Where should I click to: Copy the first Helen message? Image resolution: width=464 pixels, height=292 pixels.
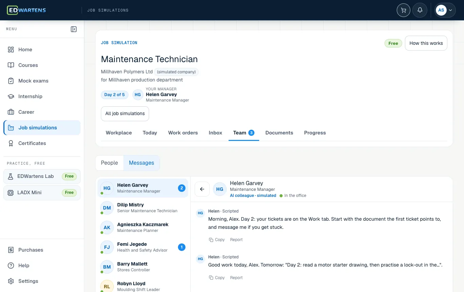click(217, 240)
